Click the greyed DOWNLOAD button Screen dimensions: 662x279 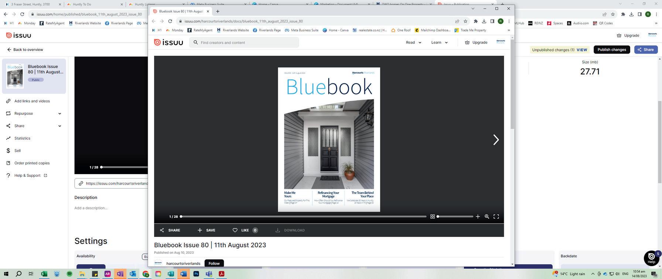pos(290,230)
